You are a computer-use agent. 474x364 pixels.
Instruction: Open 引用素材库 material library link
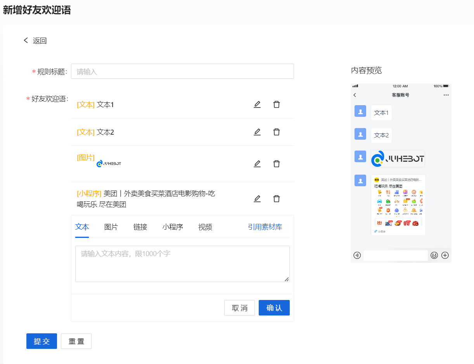[265, 227]
